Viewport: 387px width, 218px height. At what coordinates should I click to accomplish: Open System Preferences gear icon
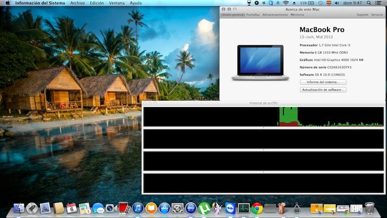pyautogui.click(x=178, y=208)
